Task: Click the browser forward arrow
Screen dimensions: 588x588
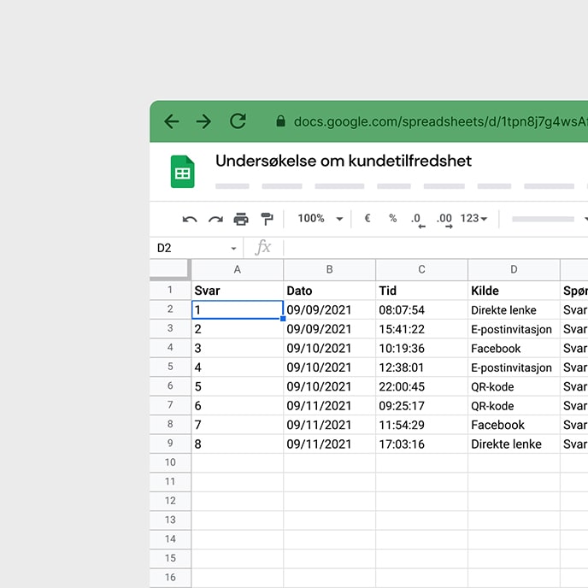Action: point(204,121)
